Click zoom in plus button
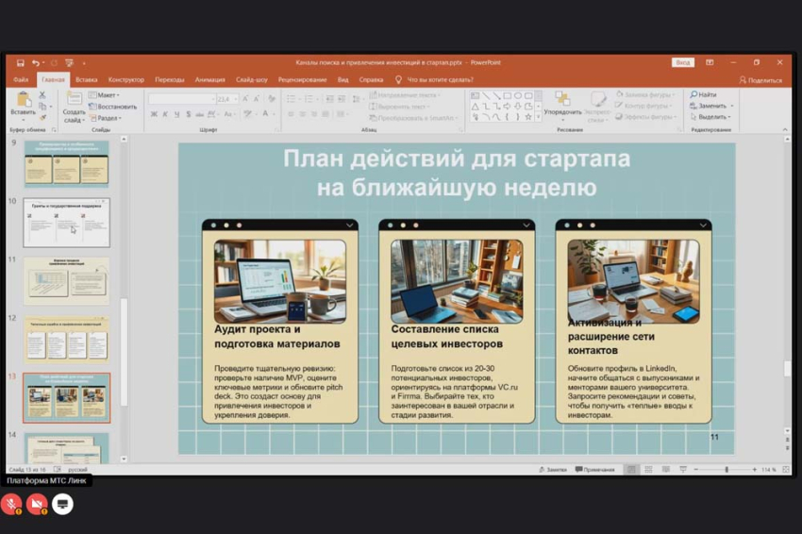 tap(755, 470)
